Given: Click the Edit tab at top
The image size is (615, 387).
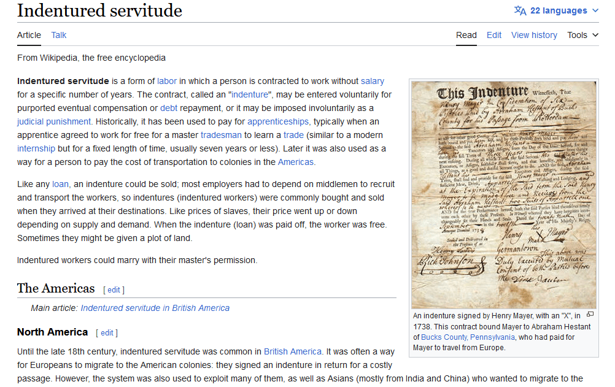Looking at the screenshot, I should (494, 35).
